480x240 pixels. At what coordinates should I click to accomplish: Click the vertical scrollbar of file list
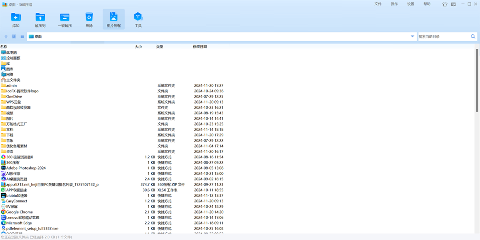click(x=477, y=80)
